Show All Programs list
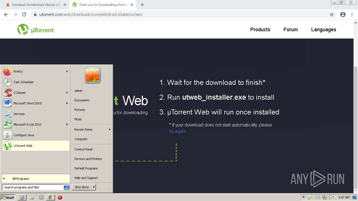Viewport: 358px width, 201px height. pos(36,179)
